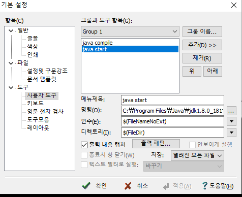The width and height of the screenshot is (242, 197).
Task: Click the 디렉토리(I) directory field
Action: [172, 133]
